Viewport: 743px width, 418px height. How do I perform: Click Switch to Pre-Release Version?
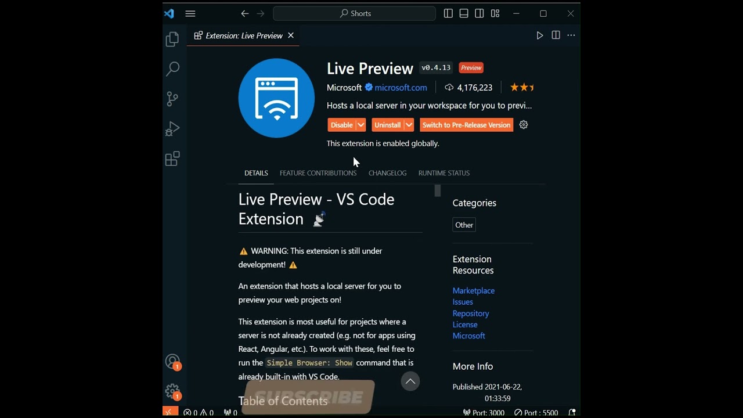pos(467,125)
